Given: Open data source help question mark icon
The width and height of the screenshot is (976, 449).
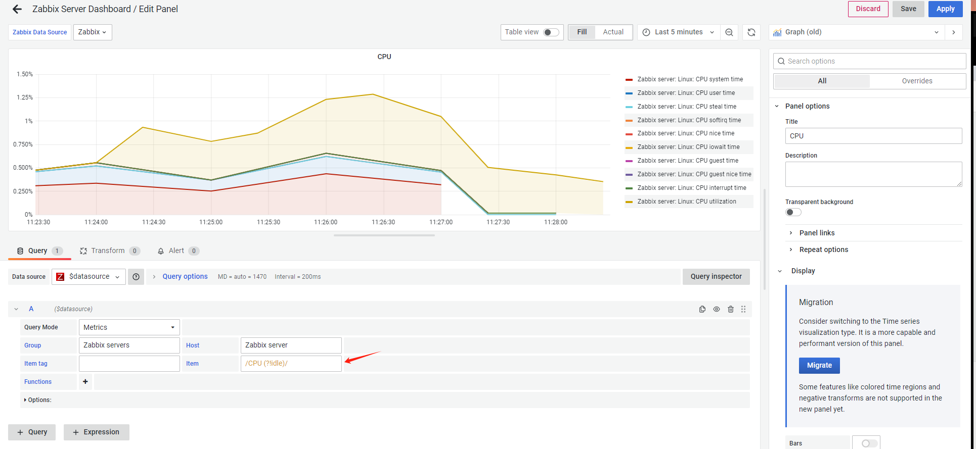Looking at the screenshot, I should point(136,277).
